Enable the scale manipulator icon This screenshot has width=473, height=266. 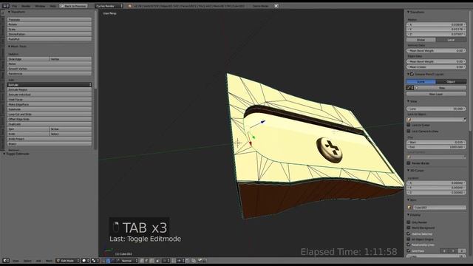[118, 261]
